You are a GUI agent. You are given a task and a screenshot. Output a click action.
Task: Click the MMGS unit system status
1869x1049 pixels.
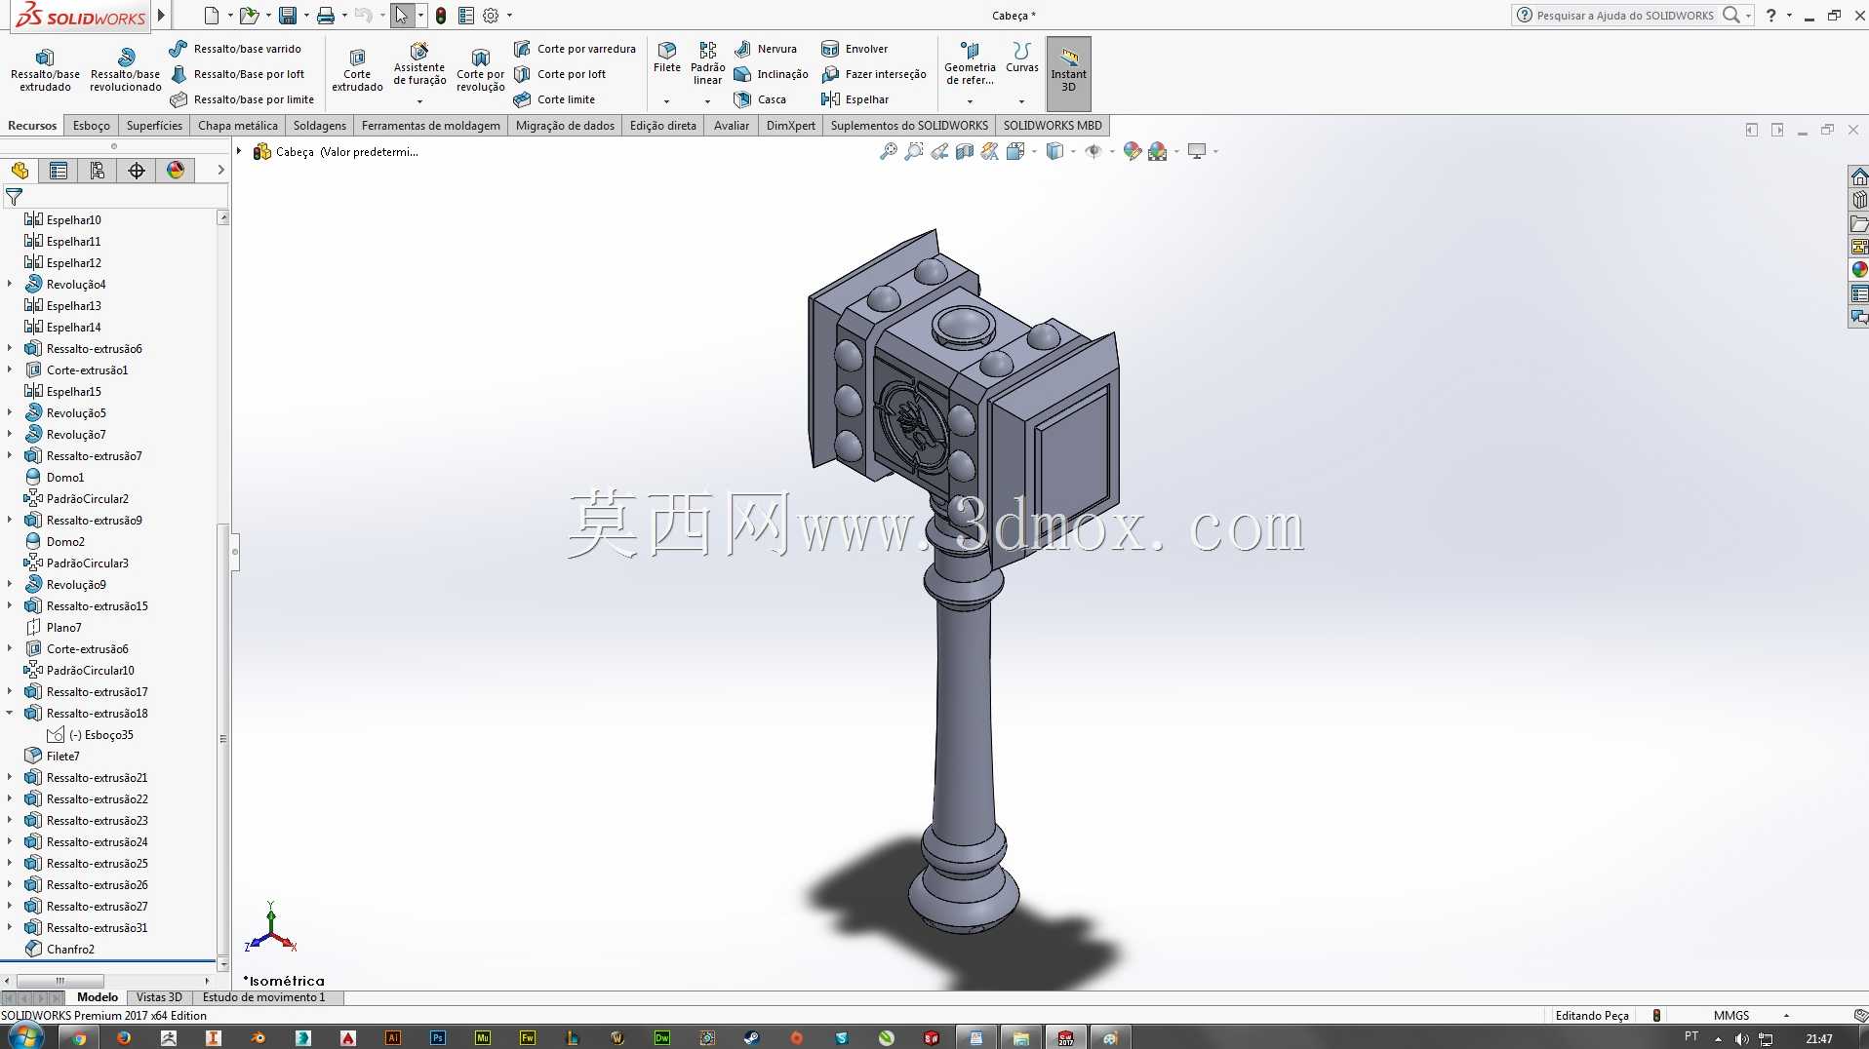(x=1731, y=1015)
